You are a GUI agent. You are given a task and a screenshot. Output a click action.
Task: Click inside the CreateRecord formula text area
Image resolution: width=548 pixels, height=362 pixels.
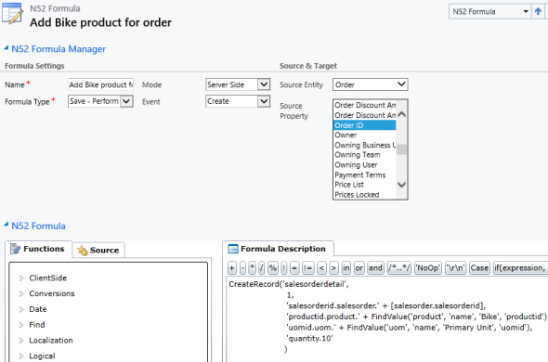click(387, 318)
